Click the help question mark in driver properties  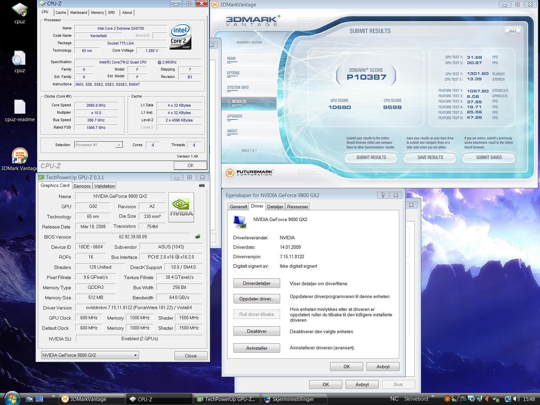(383, 195)
